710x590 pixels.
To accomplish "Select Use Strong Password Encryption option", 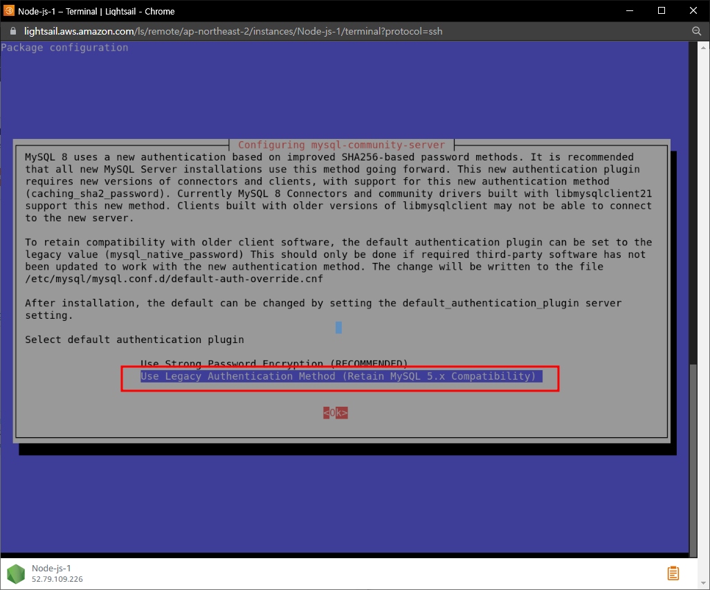I will coord(274,364).
